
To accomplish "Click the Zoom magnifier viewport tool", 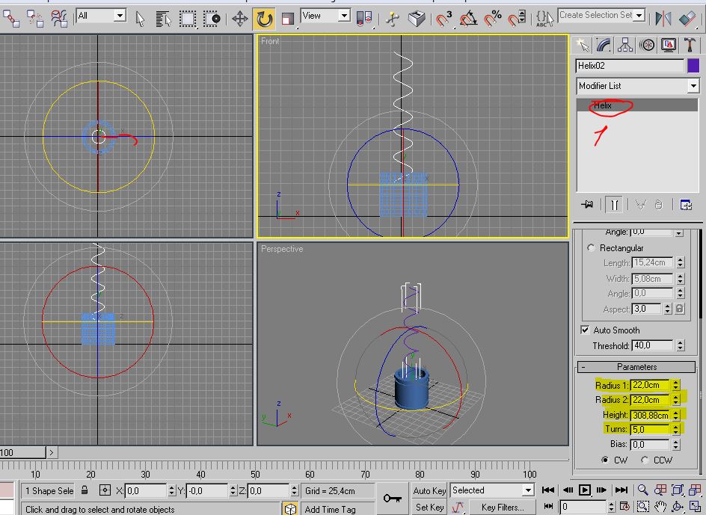I will 643,490.
